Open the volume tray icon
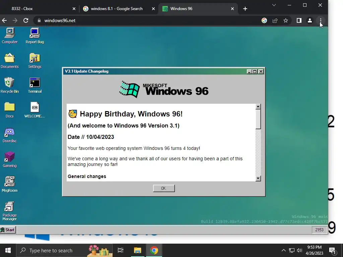Viewport: 343px width, 257px height. point(299,250)
